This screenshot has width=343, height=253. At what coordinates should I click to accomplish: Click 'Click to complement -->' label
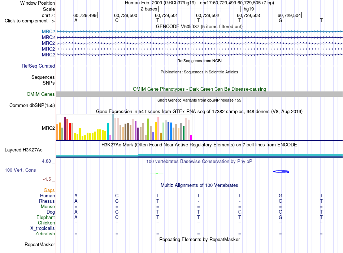[30, 21]
